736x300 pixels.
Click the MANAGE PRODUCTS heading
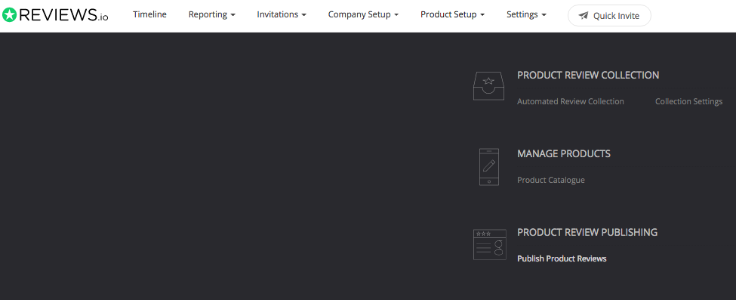point(564,153)
